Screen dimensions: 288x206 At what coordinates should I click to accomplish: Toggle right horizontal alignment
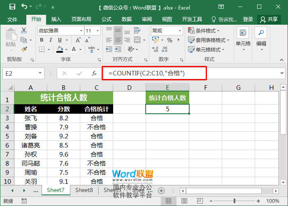(127, 40)
